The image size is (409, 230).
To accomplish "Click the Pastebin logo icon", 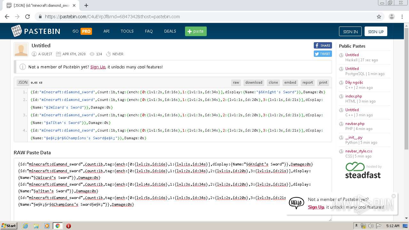I will (17, 31).
